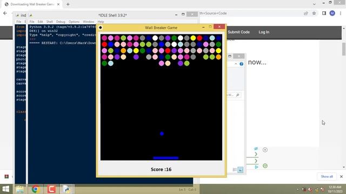Open the Chrome side panel icon
The width and height of the screenshot is (346, 194).
click(324, 13)
